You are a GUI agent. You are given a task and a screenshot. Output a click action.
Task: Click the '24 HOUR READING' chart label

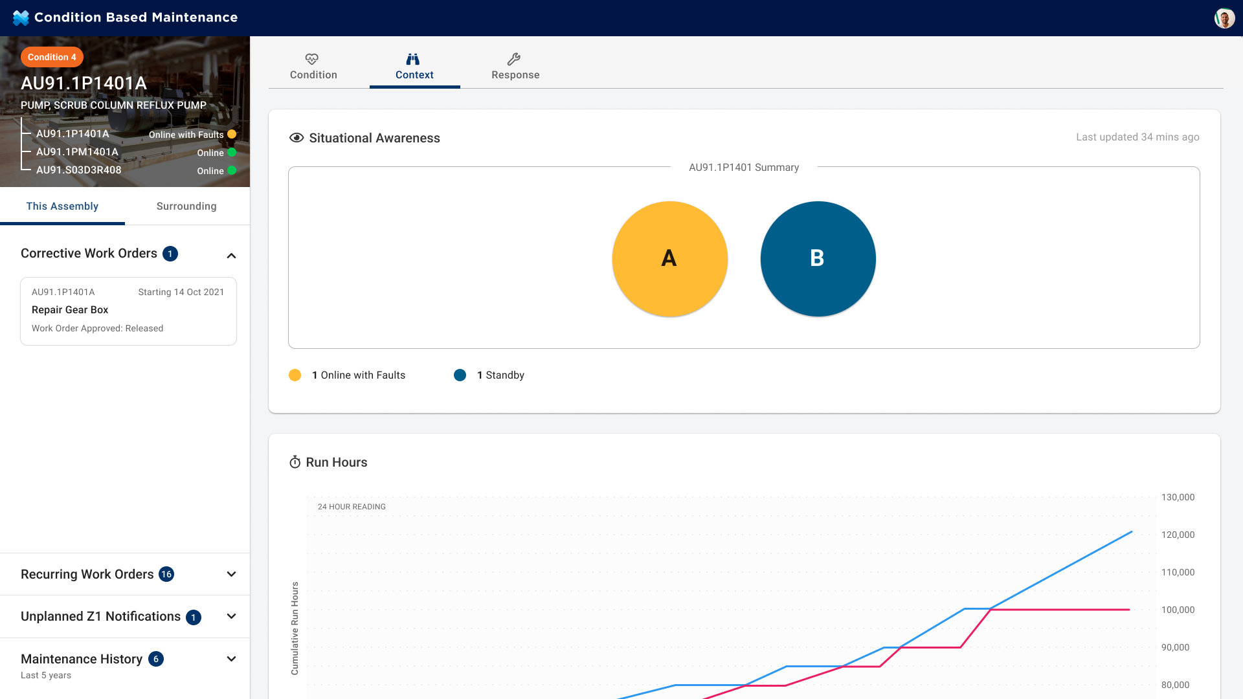tap(352, 507)
